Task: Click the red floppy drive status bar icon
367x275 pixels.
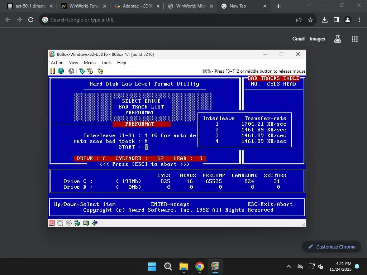Action: tap(52, 223)
